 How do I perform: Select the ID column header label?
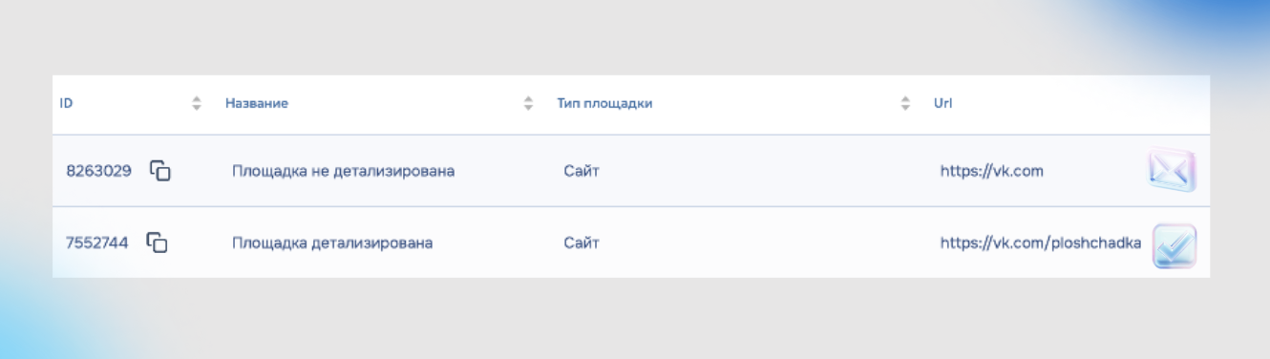pyautogui.click(x=66, y=103)
